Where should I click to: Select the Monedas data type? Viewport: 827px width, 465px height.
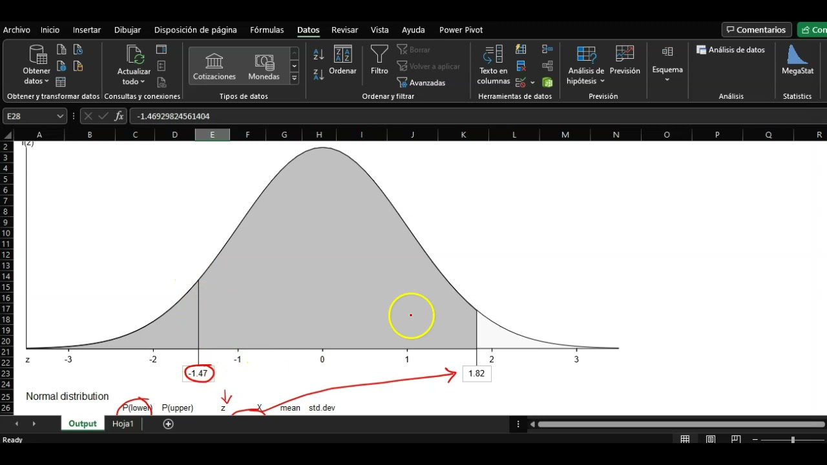click(264, 67)
